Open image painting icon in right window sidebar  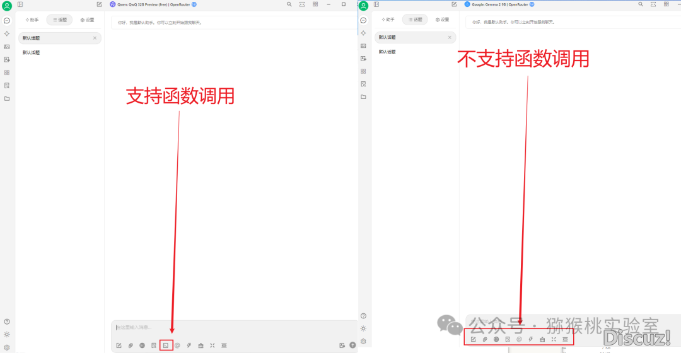point(364,45)
